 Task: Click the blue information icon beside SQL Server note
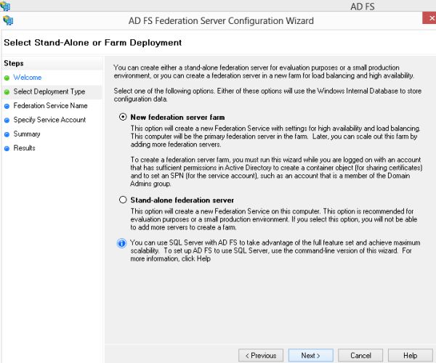click(x=121, y=242)
